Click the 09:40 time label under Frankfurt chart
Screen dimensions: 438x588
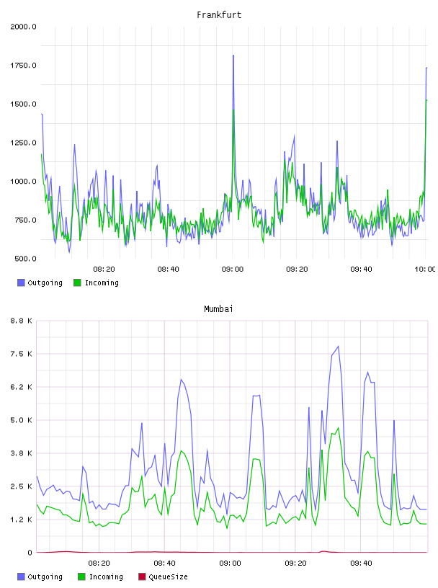click(361, 269)
